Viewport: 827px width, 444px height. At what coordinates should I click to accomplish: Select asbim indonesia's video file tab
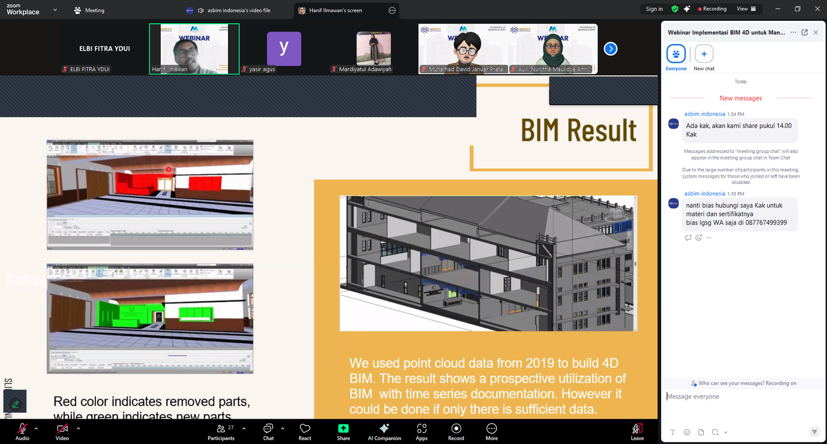[238, 10]
